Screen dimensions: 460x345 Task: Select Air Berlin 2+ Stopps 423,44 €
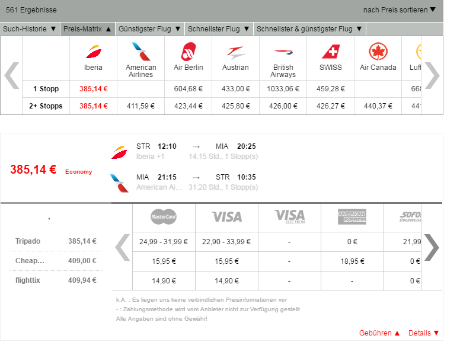pos(189,106)
